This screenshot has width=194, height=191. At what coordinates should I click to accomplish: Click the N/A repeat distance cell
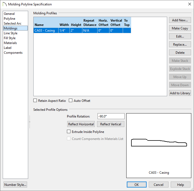click(x=90, y=31)
